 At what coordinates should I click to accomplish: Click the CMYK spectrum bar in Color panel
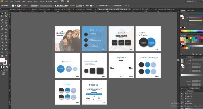click(x=192, y=31)
